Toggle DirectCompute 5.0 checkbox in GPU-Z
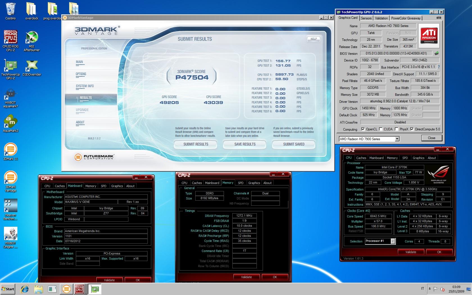Viewport: 472px width, 295px height. (412, 129)
